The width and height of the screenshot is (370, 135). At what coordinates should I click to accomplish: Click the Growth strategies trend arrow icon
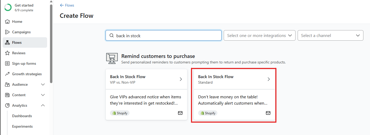click(7, 74)
